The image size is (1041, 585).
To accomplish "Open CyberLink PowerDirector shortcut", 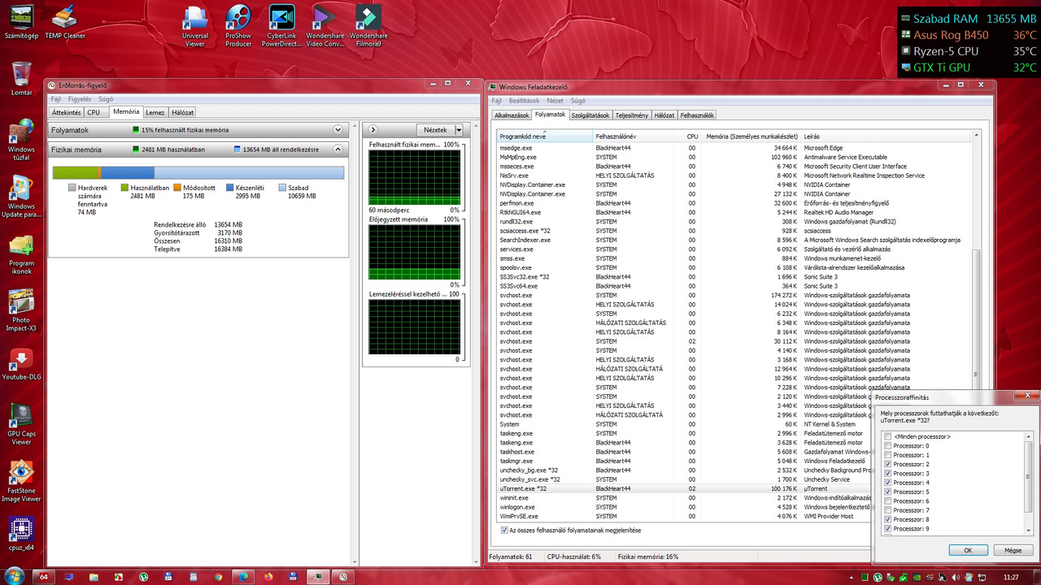I will click(x=281, y=26).
